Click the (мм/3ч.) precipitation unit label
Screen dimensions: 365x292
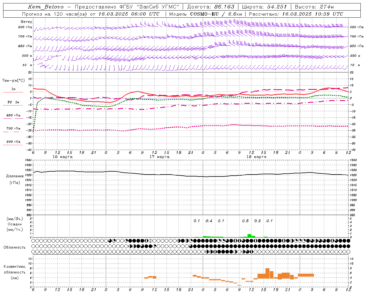15,219
